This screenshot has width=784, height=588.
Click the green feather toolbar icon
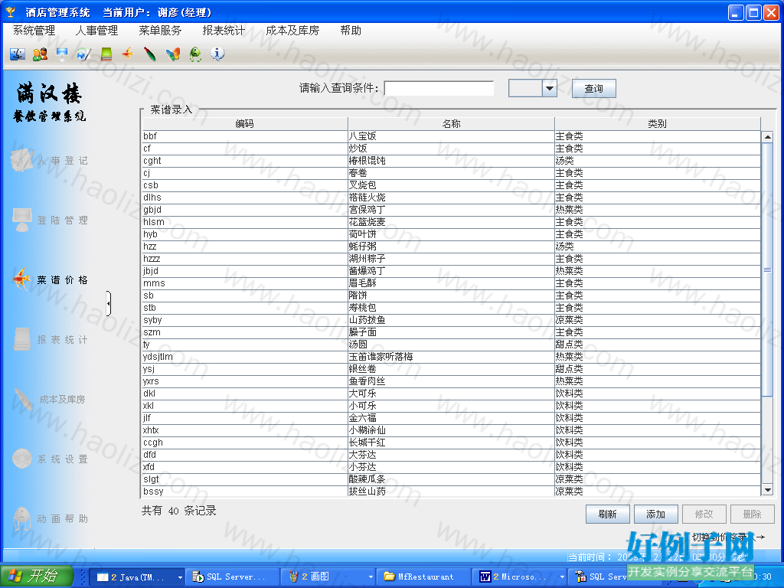pos(150,54)
